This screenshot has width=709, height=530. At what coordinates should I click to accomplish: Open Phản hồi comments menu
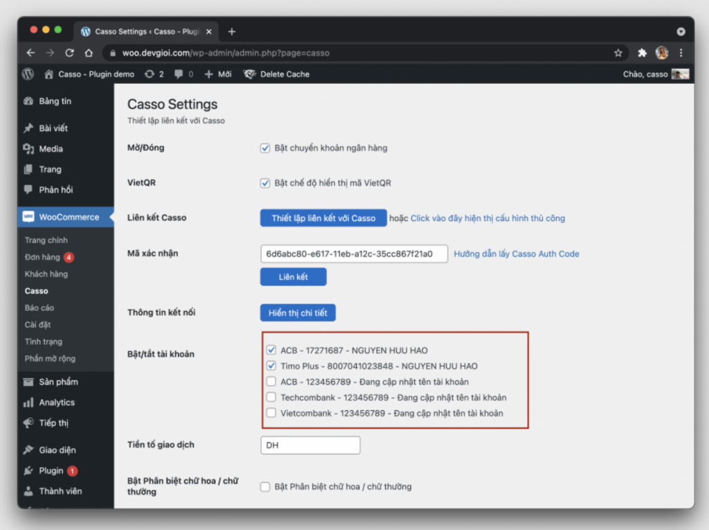(x=55, y=190)
